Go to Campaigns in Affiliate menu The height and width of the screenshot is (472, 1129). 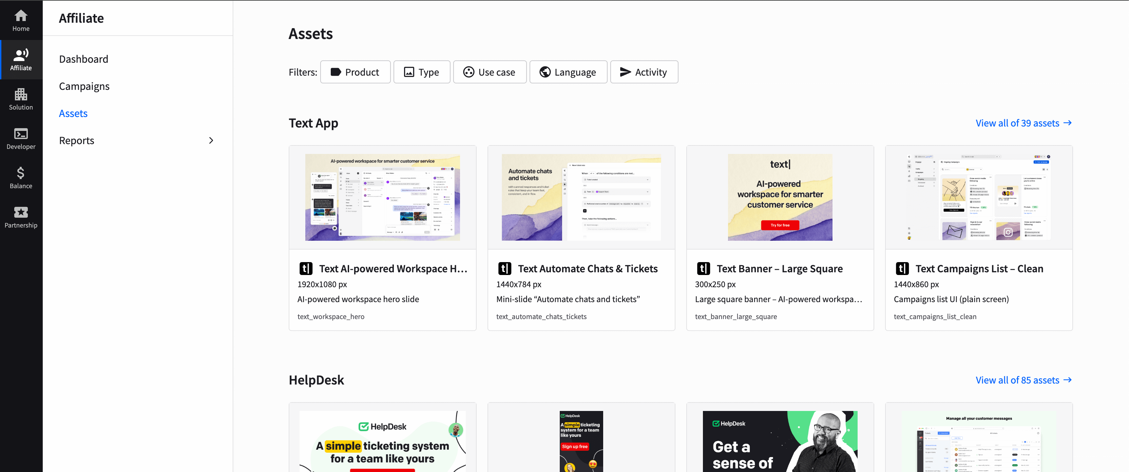coord(84,86)
